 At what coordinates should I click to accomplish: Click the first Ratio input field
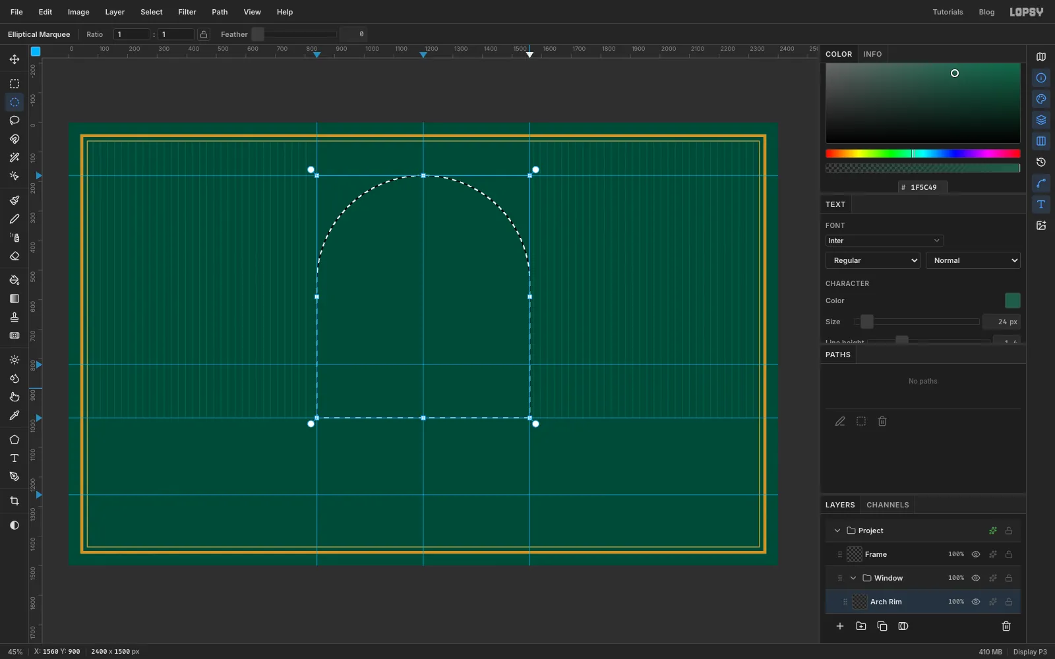[132, 34]
